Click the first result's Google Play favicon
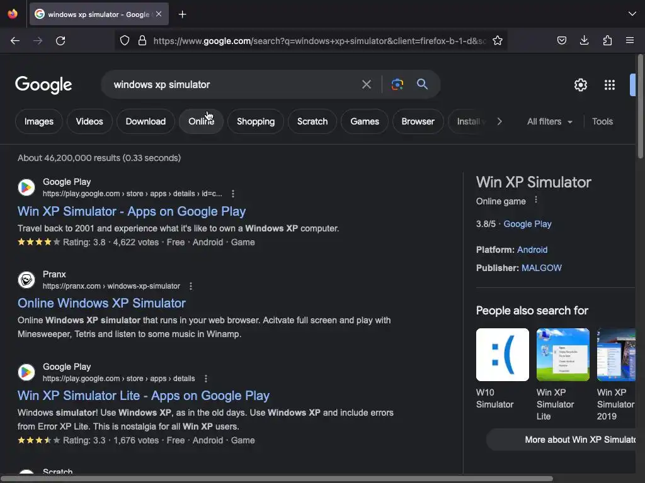This screenshot has height=483, width=645. click(x=26, y=187)
